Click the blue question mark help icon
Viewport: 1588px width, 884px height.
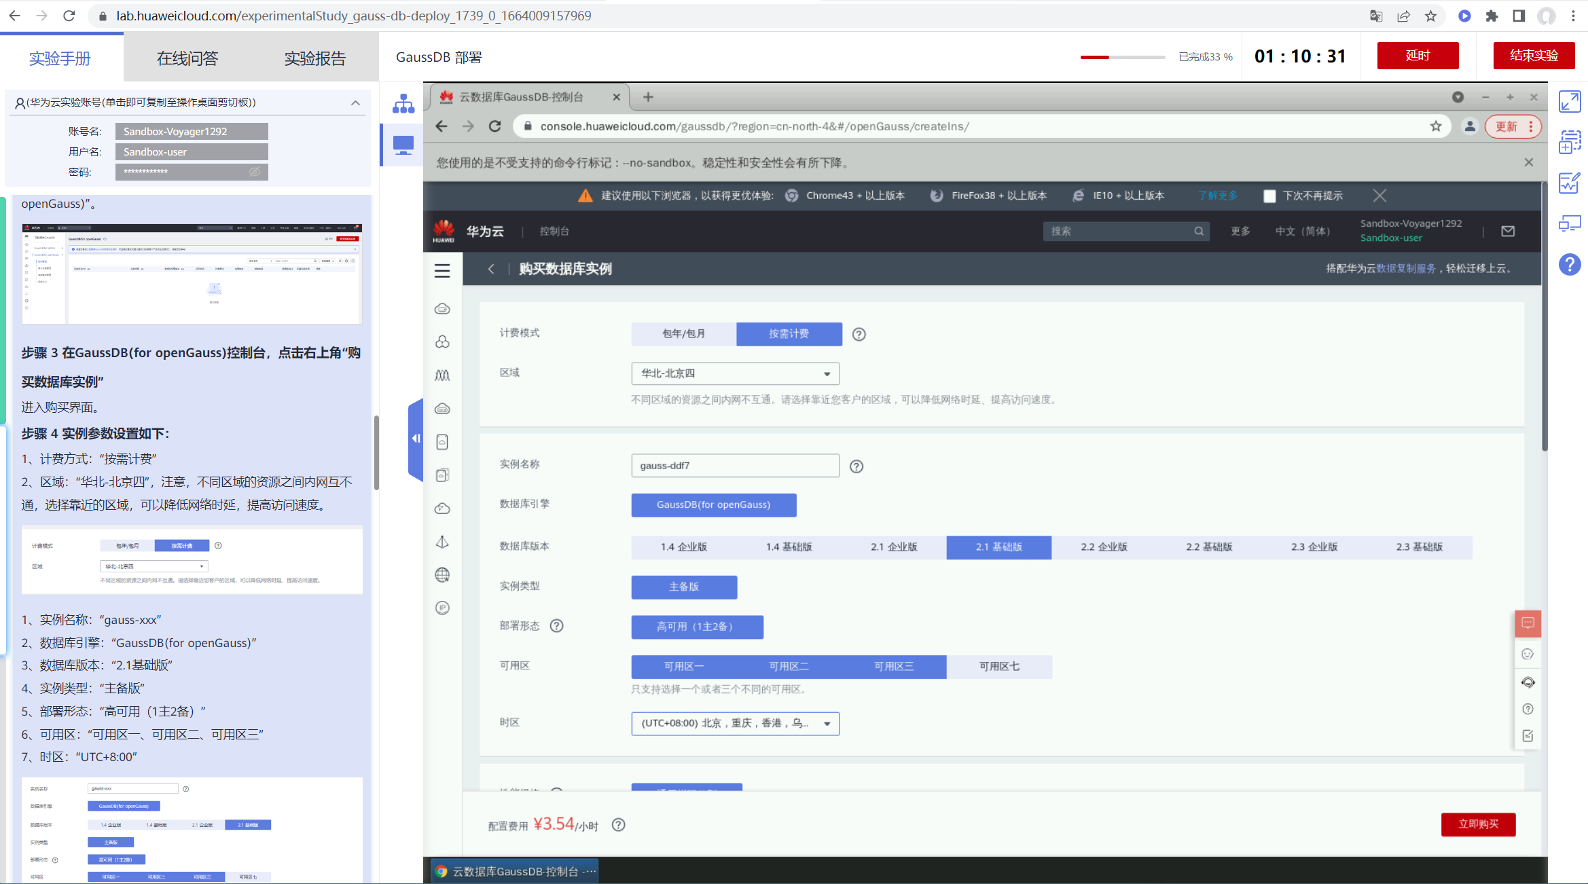pos(1569,264)
